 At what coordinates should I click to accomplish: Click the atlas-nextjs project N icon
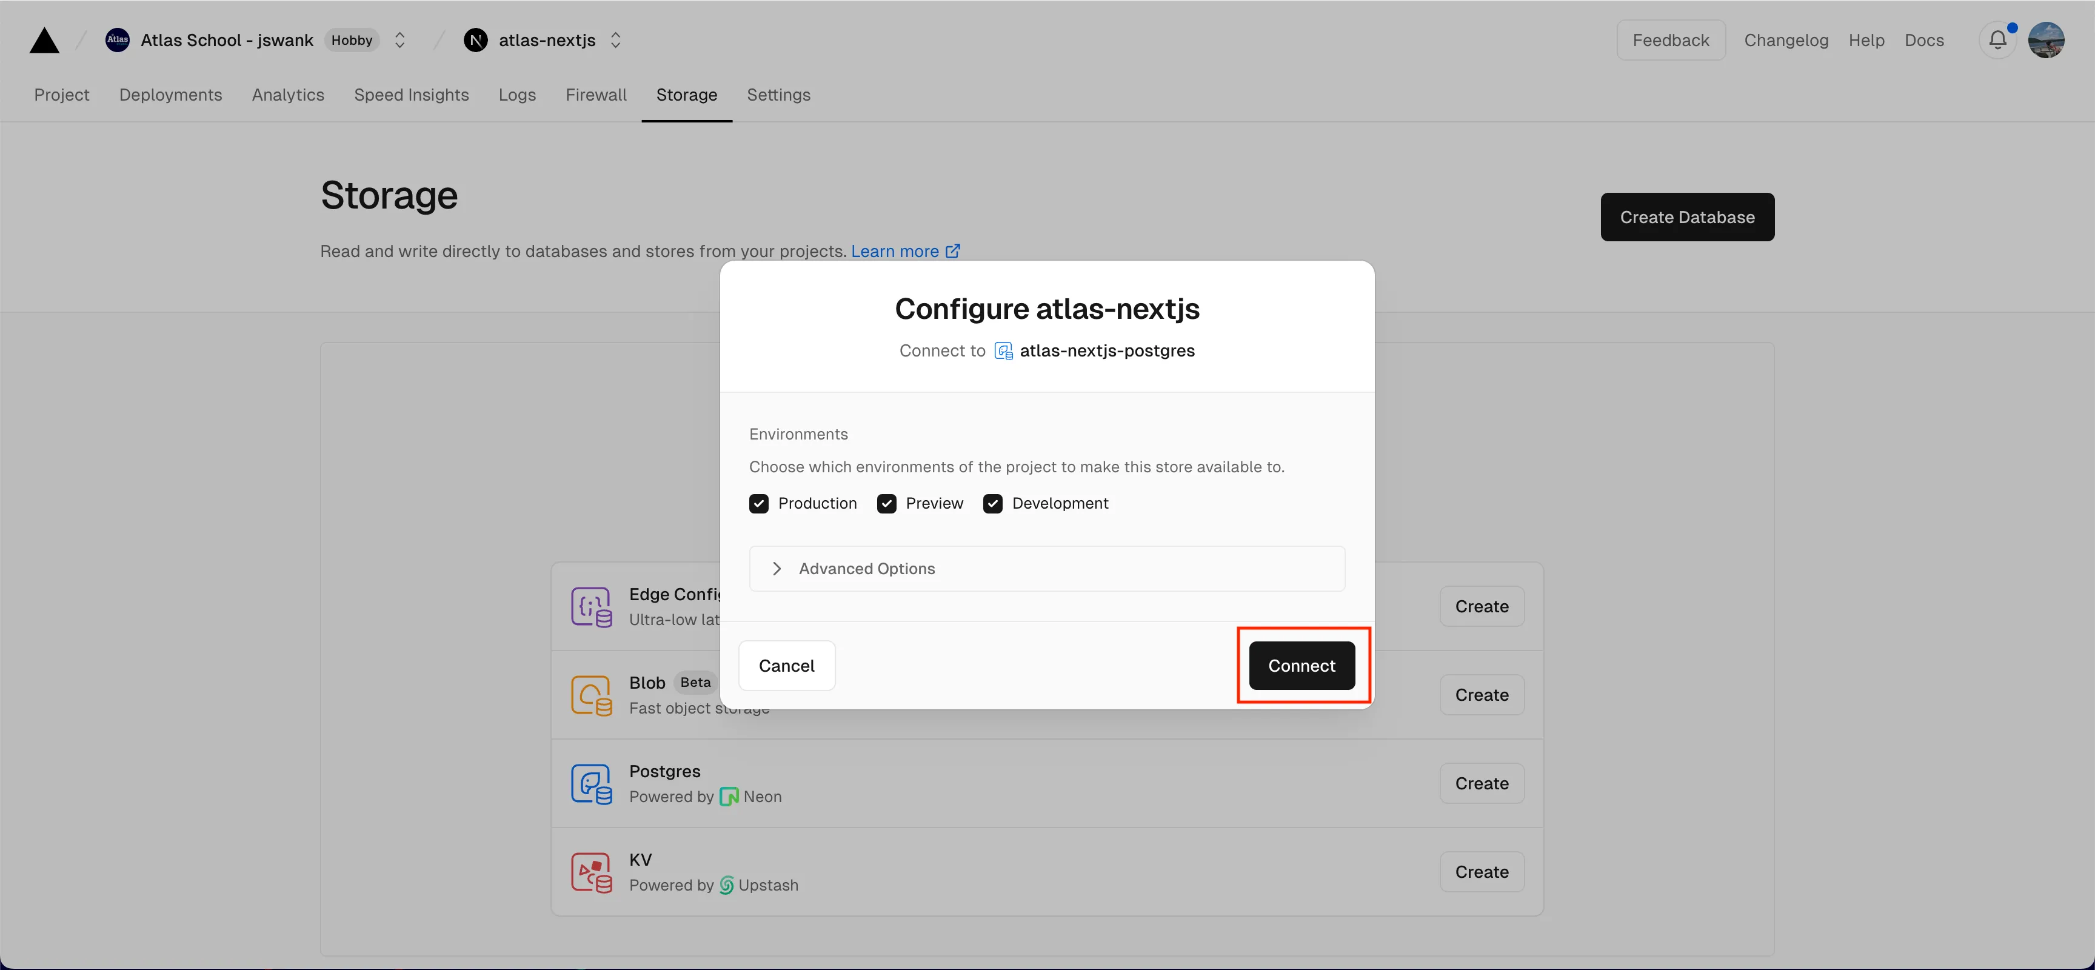coord(476,40)
